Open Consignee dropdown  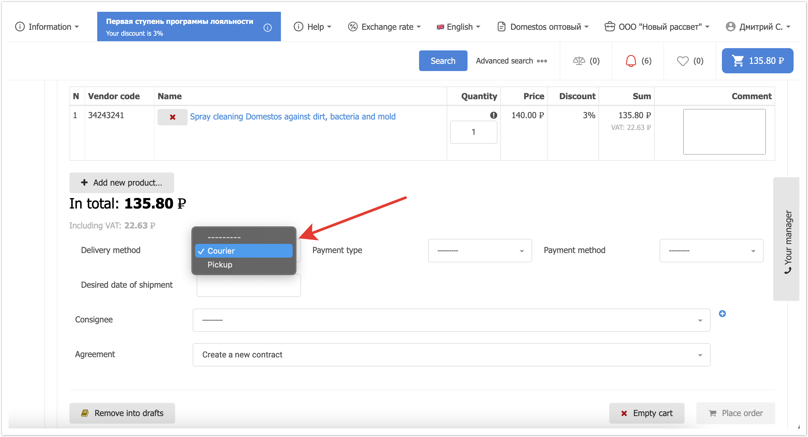pos(451,320)
